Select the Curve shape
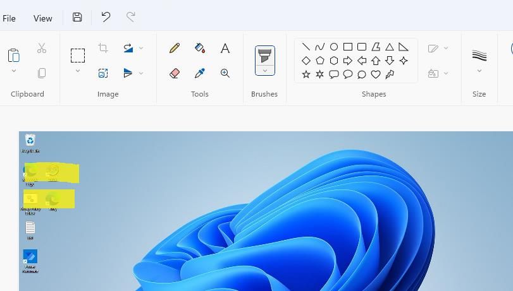 coord(319,47)
